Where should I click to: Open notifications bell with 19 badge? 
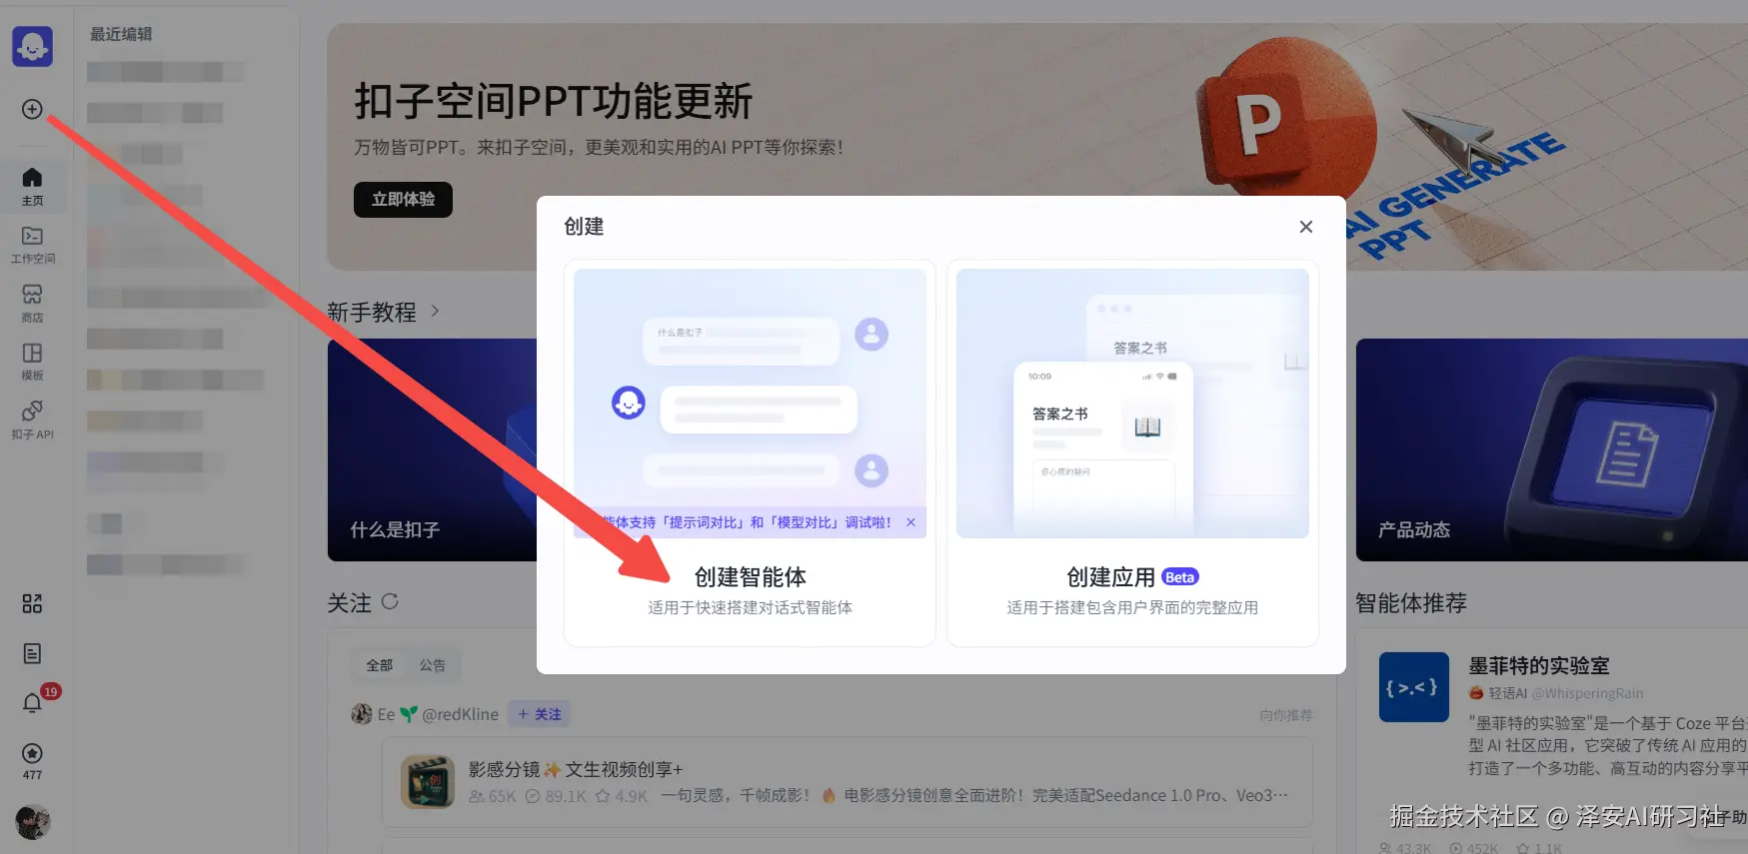(x=32, y=703)
